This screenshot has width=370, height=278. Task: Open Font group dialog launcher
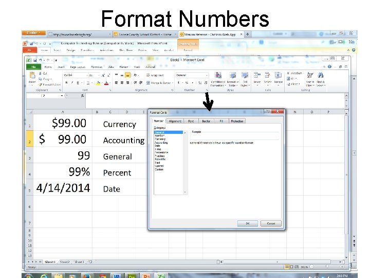click(x=110, y=90)
